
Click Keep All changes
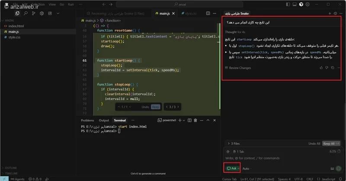tap(331, 143)
